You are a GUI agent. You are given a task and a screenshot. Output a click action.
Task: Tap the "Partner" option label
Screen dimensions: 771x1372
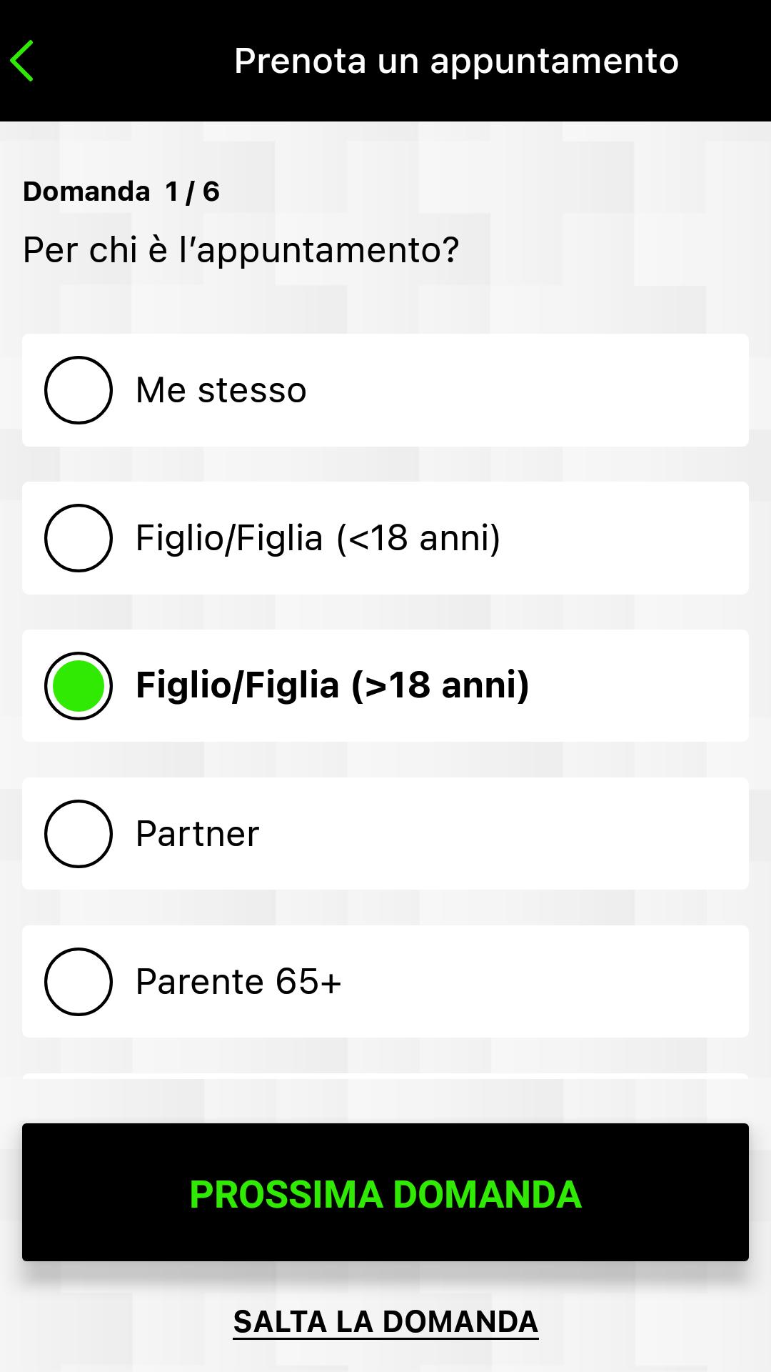click(x=198, y=834)
